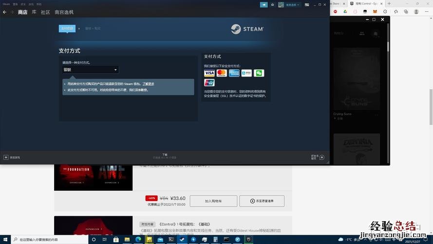Click the American Express payment icon
Image resolution: width=433 pixels, height=244 pixels.
[234, 73]
